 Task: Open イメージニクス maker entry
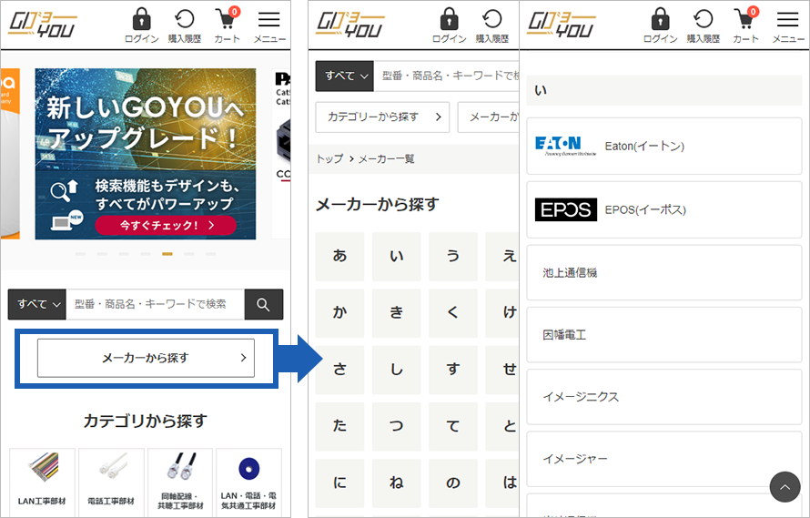click(664, 397)
